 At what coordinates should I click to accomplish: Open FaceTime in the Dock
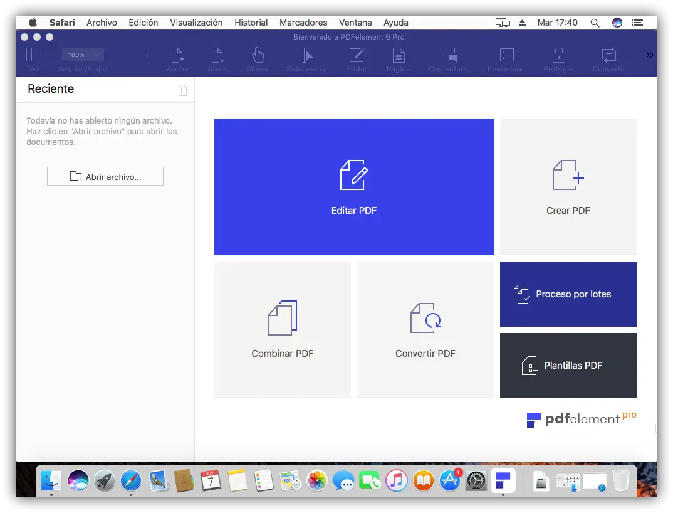point(370,480)
